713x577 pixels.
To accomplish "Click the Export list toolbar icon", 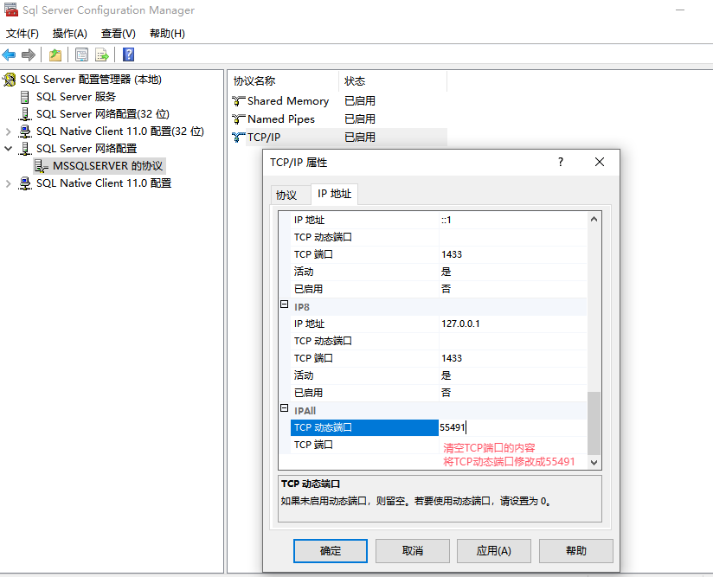I will pyautogui.click(x=102, y=55).
